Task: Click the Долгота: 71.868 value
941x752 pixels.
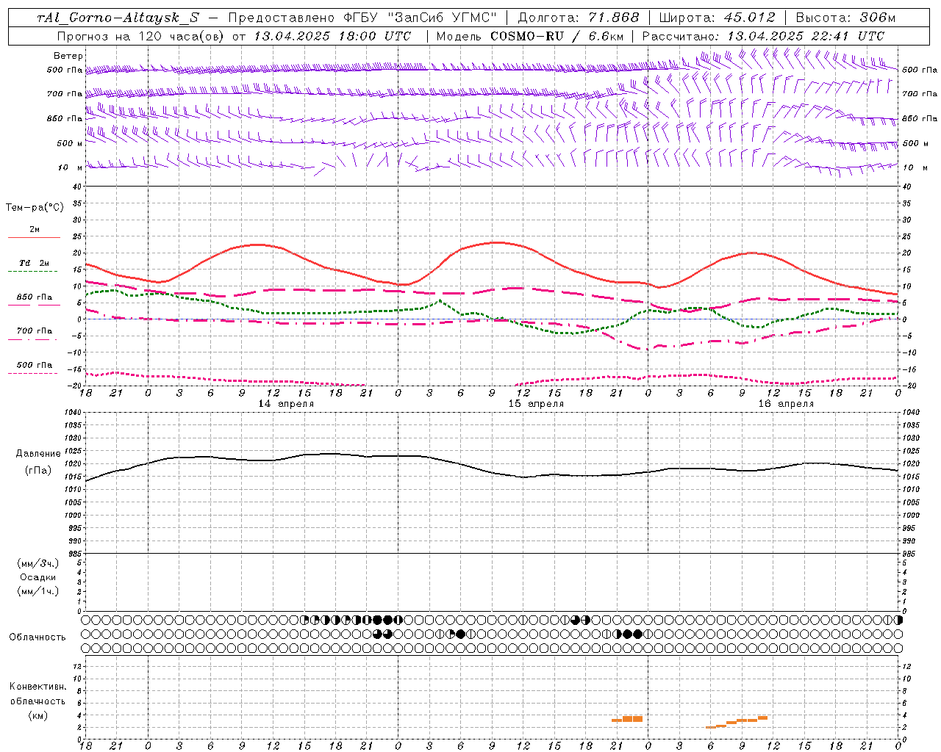Action: click(579, 18)
